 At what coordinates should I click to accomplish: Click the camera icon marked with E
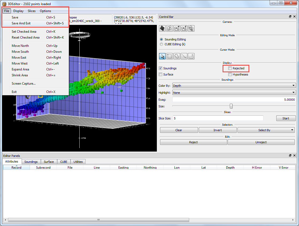click(x=184, y=28)
